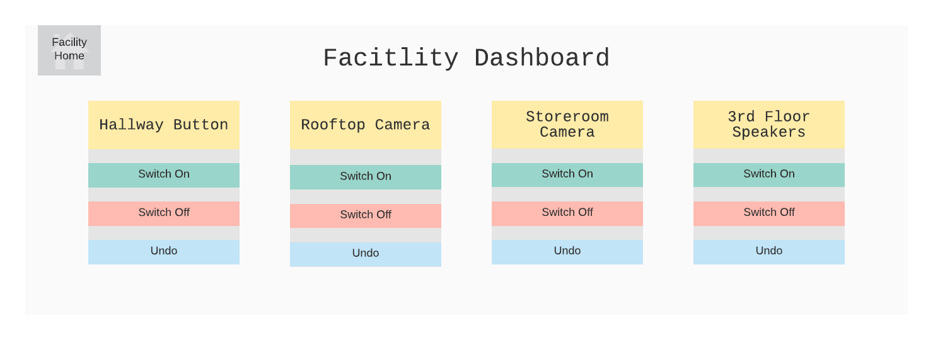Undo the Hallway Button action
Viewport: 933px width, 340px height.
(164, 252)
